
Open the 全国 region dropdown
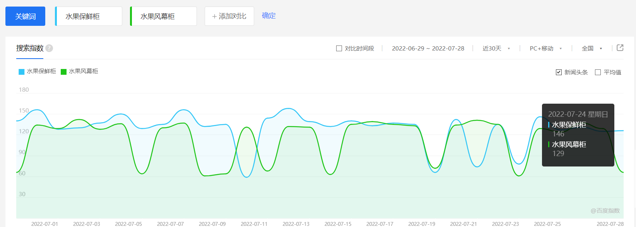pos(592,49)
